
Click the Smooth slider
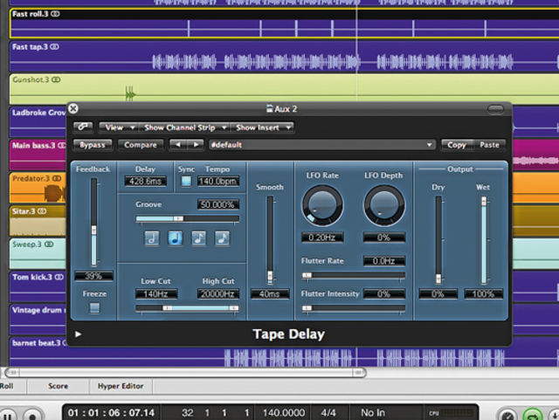tap(270, 240)
